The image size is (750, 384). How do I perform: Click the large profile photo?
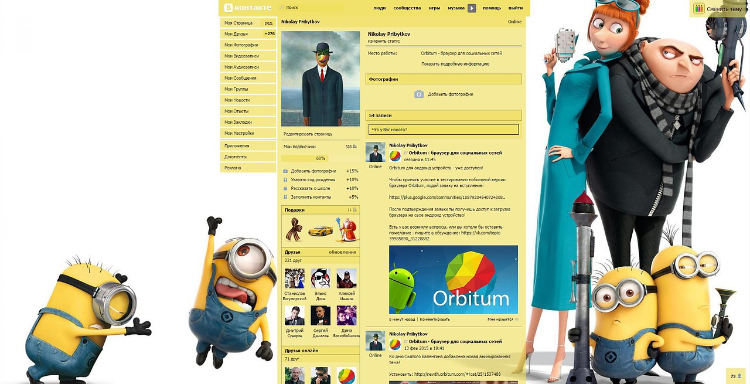coord(321,79)
